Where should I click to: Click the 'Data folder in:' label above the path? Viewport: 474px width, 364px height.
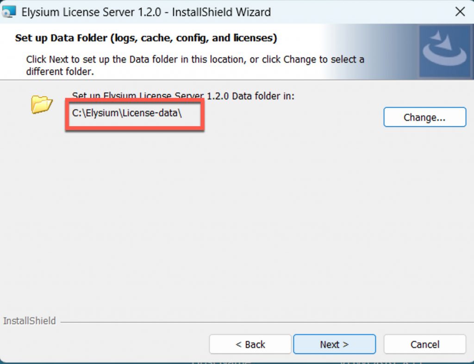(x=263, y=96)
